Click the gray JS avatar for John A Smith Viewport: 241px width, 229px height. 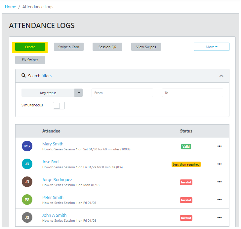[x=27, y=217]
